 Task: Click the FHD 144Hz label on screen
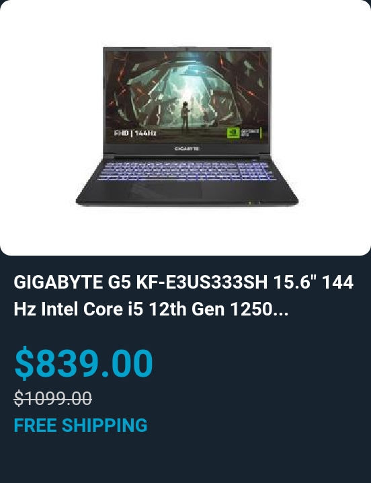coord(135,133)
